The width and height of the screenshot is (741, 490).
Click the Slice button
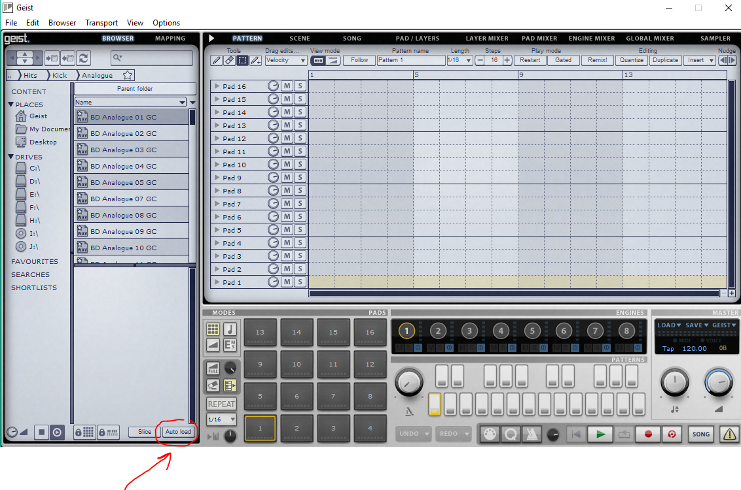coord(144,432)
